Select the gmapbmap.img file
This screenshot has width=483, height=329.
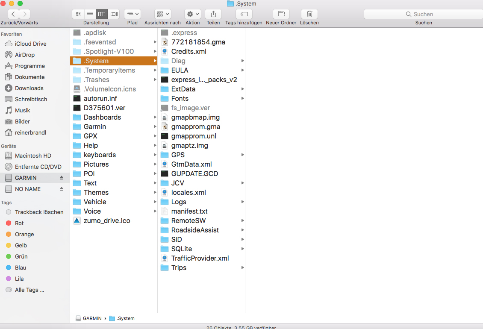click(x=201, y=117)
